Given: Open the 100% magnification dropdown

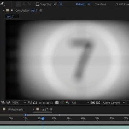Looking at the screenshot, I should (x=19, y=102).
